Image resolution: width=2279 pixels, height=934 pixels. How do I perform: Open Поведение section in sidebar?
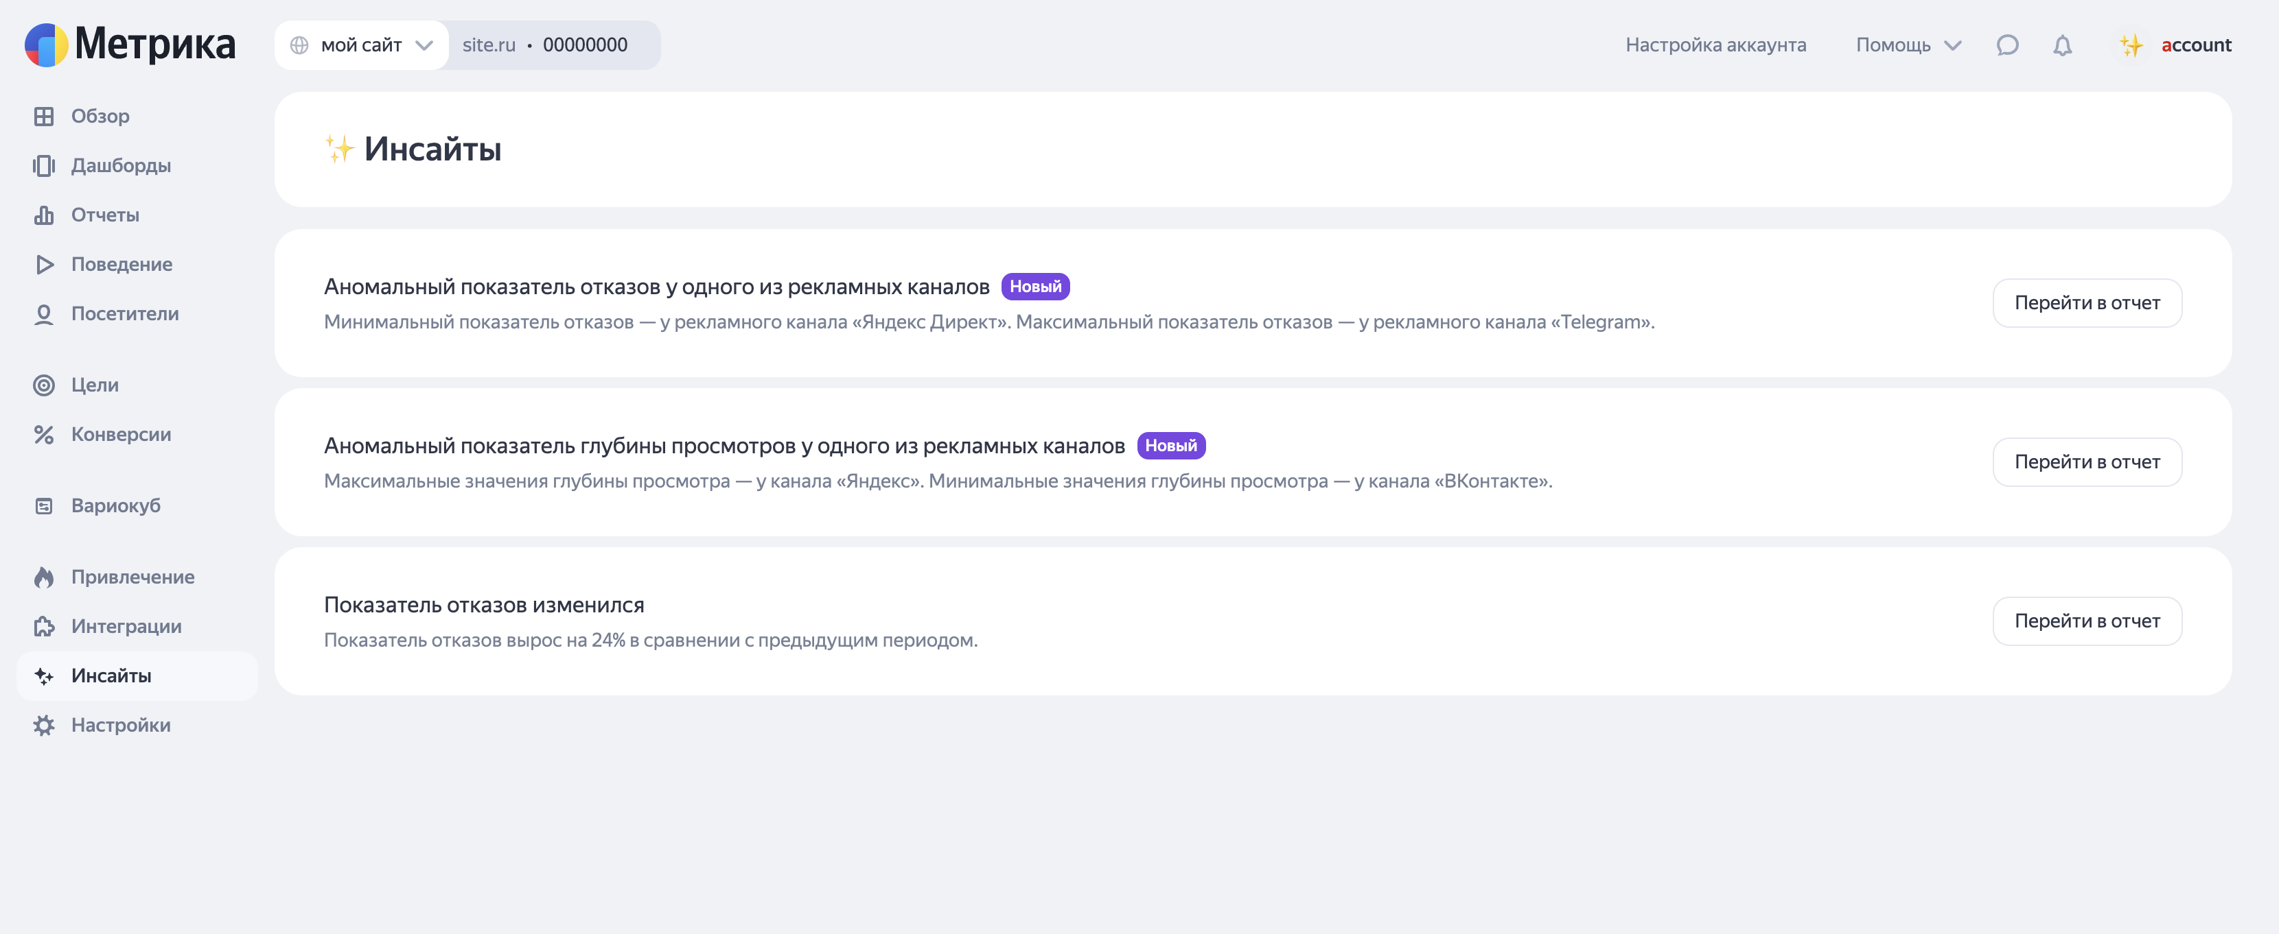click(x=122, y=264)
